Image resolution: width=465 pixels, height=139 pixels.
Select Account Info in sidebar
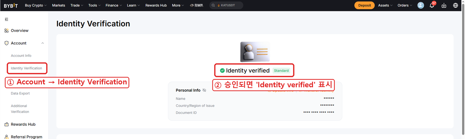tap(21, 55)
